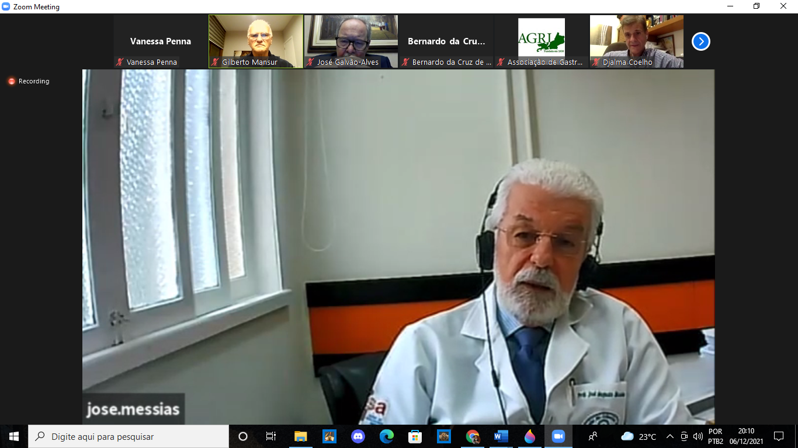Screen dimensions: 798x448
Task: Open Discord from the taskbar
Action: pyautogui.click(x=358, y=436)
